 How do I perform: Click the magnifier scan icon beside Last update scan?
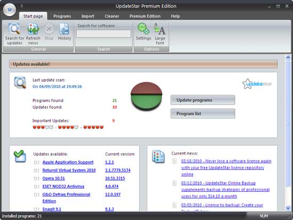[20, 82]
